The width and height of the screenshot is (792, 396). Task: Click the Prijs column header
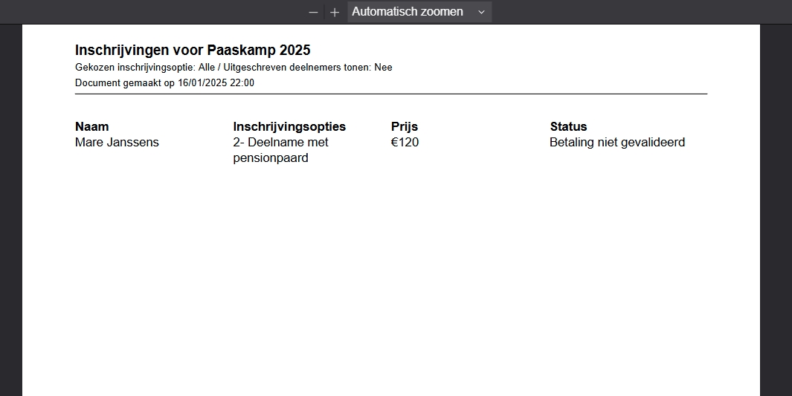point(405,126)
